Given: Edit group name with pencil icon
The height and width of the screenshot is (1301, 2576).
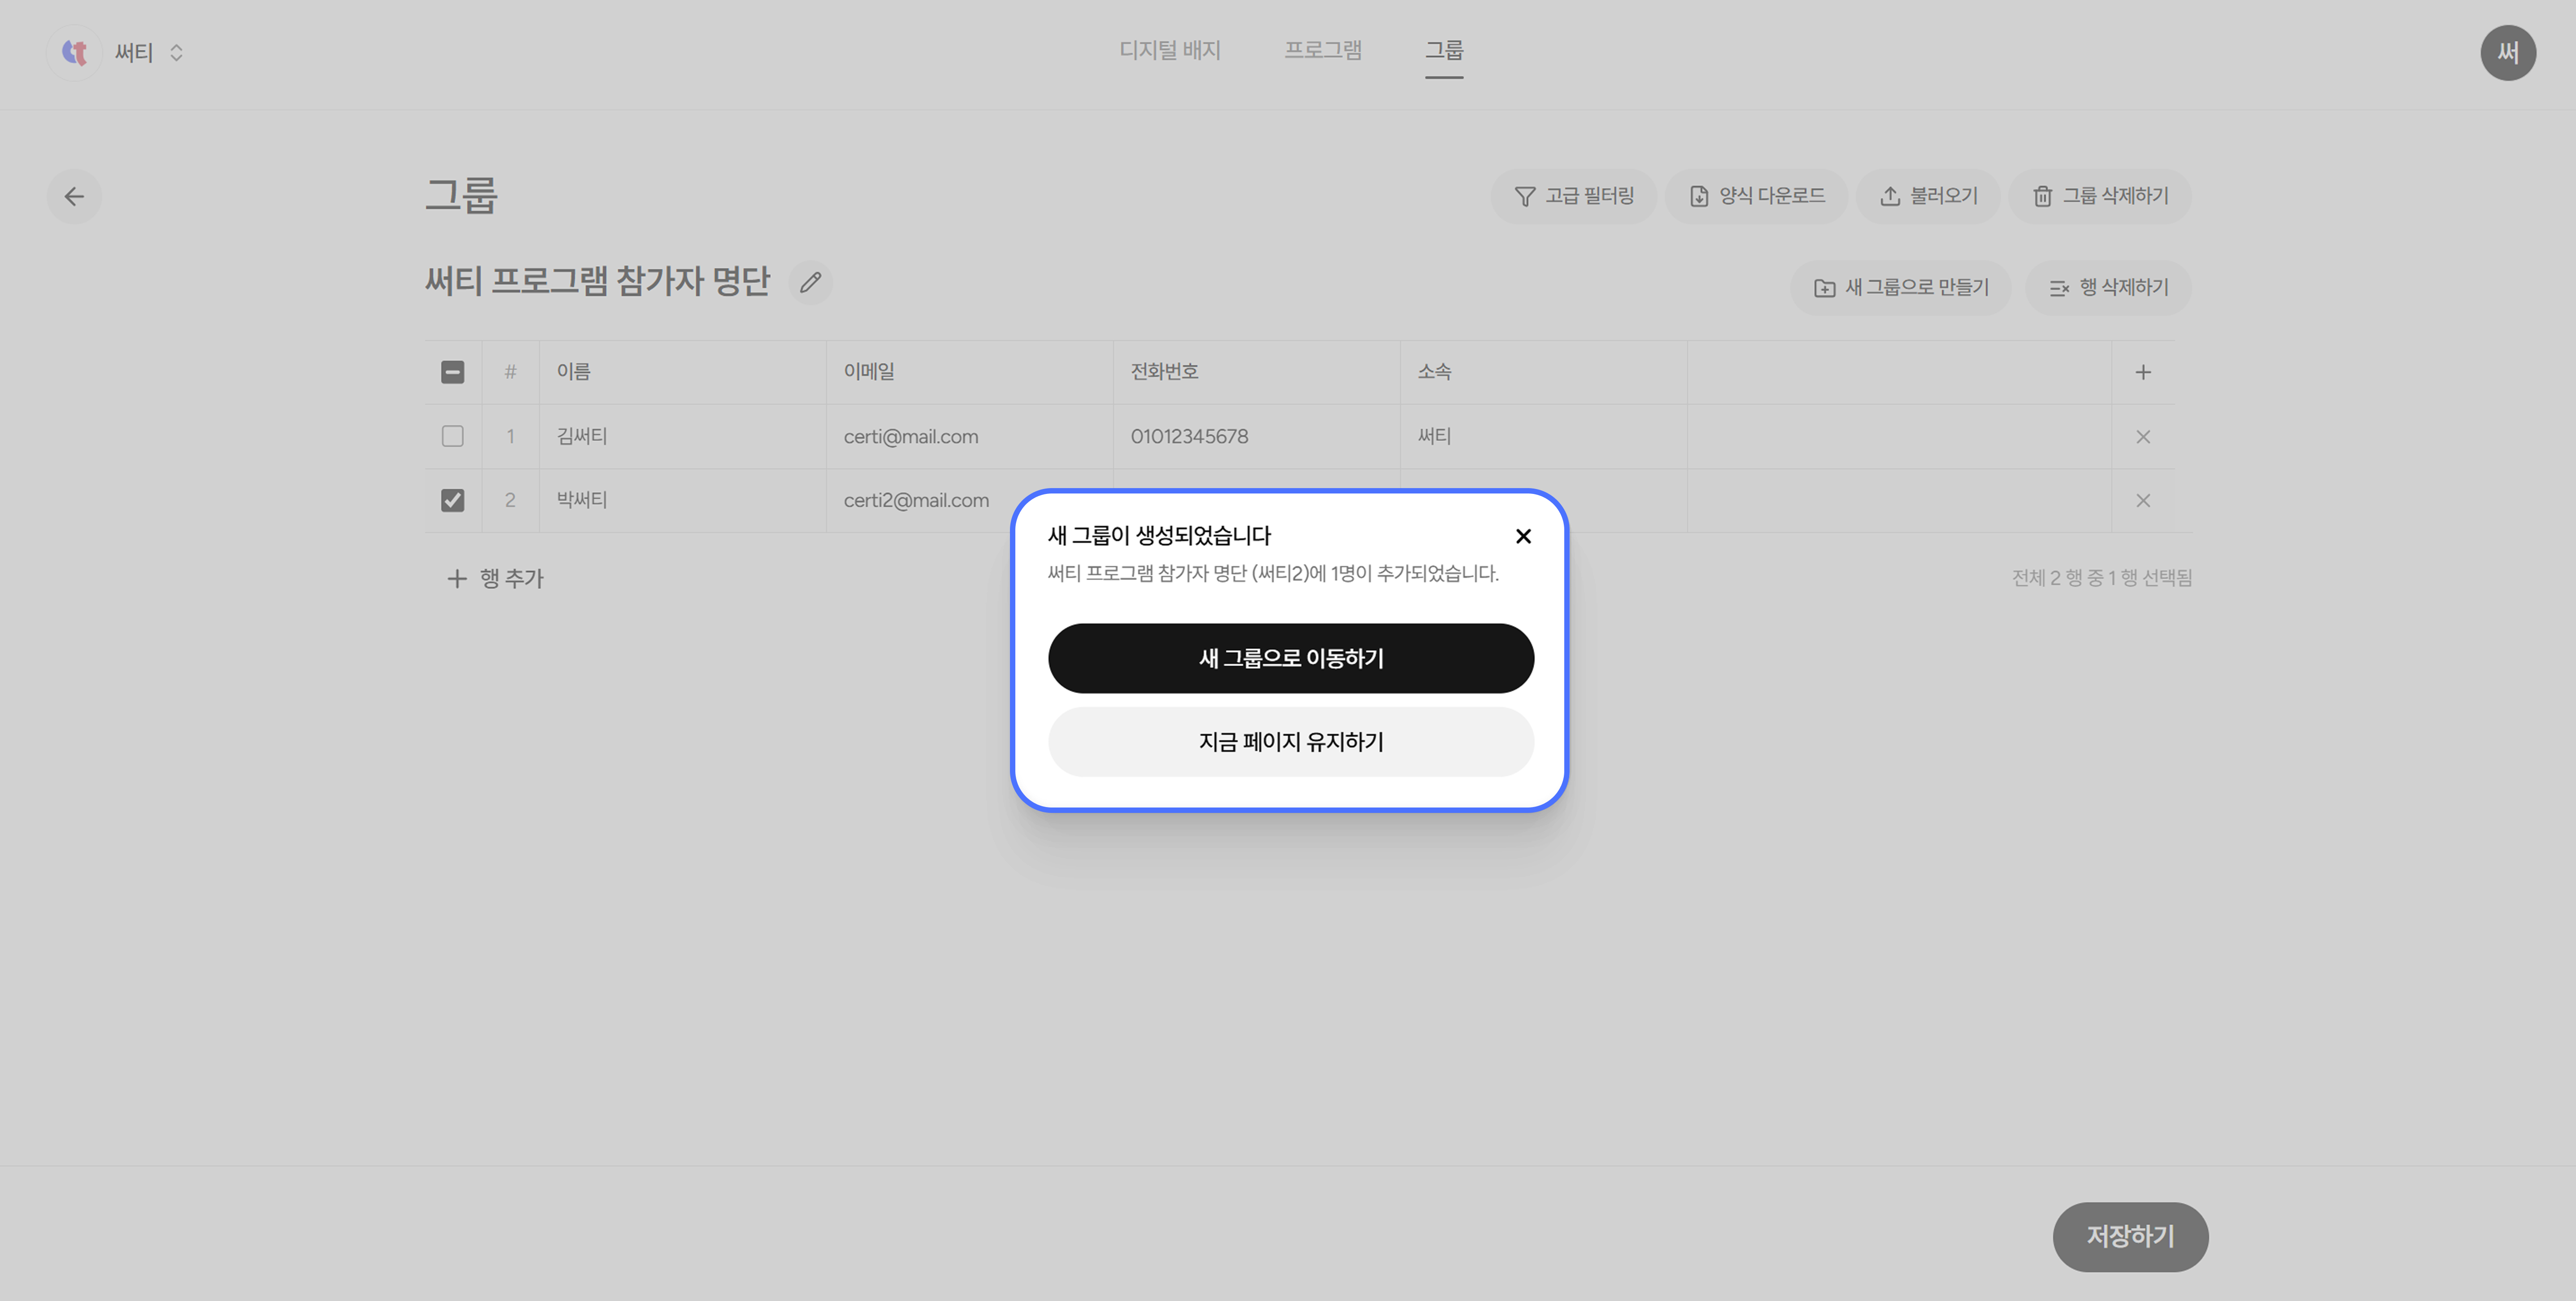Looking at the screenshot, I should pyautogui.click(x=810, y=282).
